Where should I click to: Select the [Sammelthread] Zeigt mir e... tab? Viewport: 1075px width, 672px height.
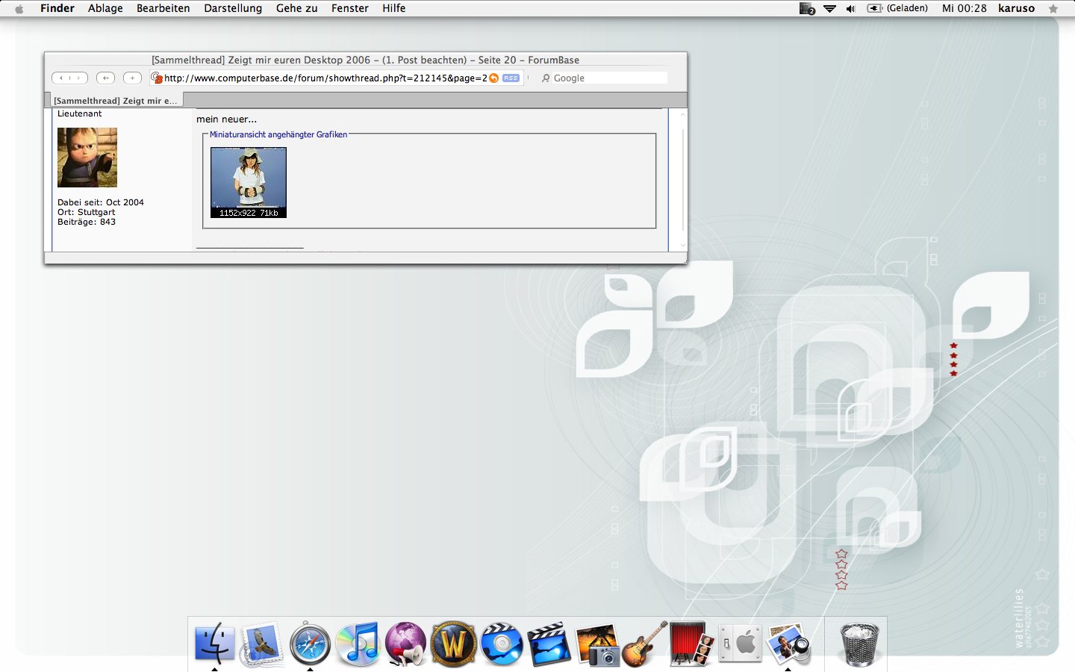coord(116,100)
